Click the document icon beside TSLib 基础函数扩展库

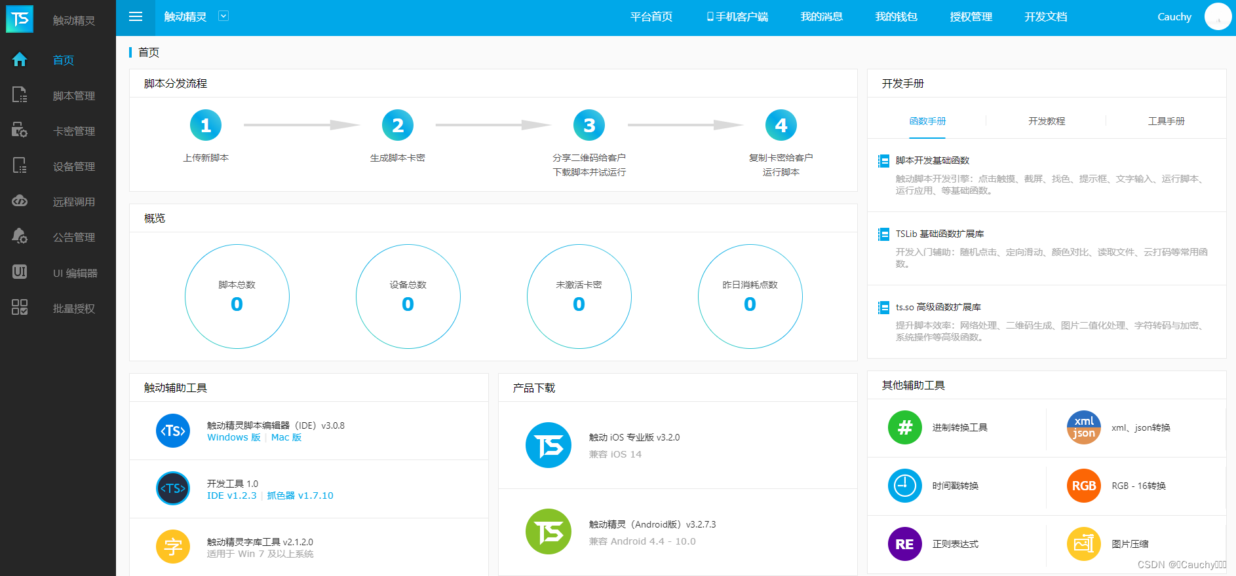point(884,234)
